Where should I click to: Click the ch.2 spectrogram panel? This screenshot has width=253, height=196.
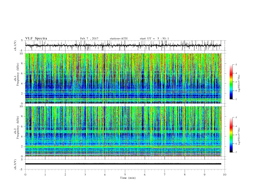(x=123, y=131)
